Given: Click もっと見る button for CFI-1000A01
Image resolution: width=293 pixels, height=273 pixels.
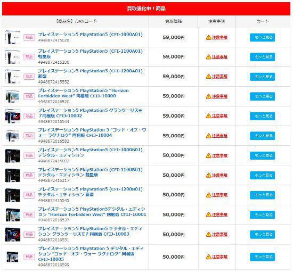Looking at the screenshot, I should coord(262,37).
